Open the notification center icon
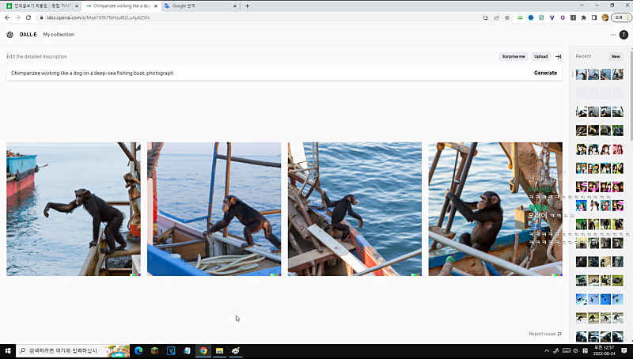Viewport: 633px width, 359px height. pyautogui.click(x=624, y=351)
